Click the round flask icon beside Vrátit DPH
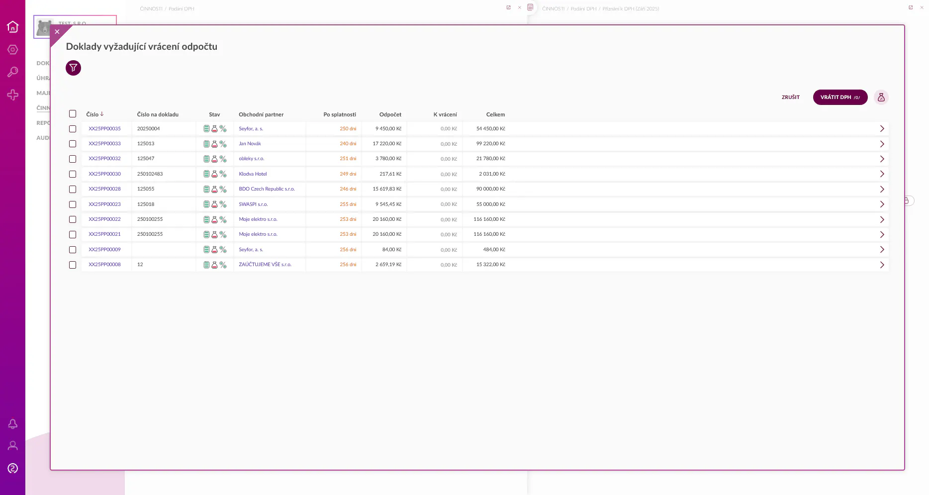This screenshot has width=929, height=495. click(x=881, y=98)
